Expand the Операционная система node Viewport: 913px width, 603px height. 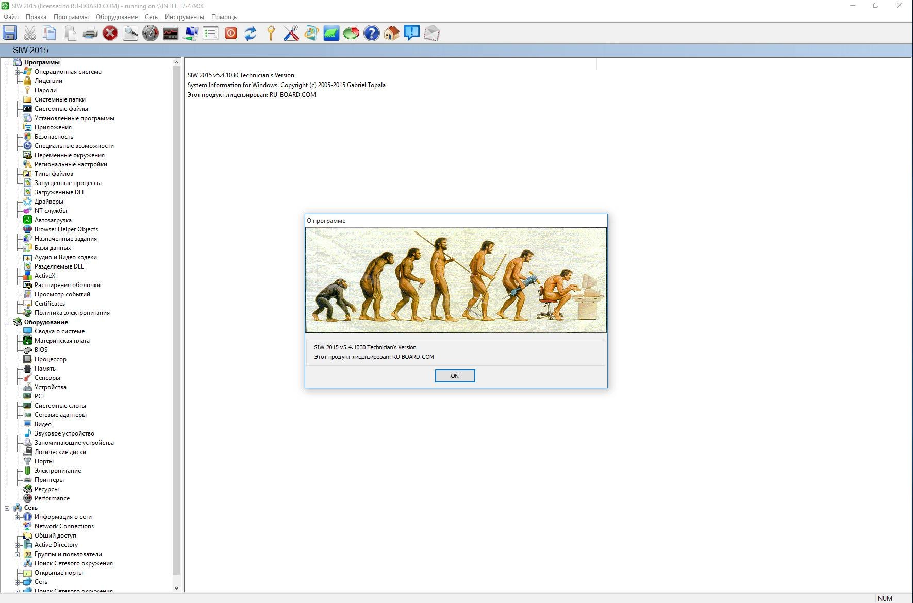[x=18, y=72]
